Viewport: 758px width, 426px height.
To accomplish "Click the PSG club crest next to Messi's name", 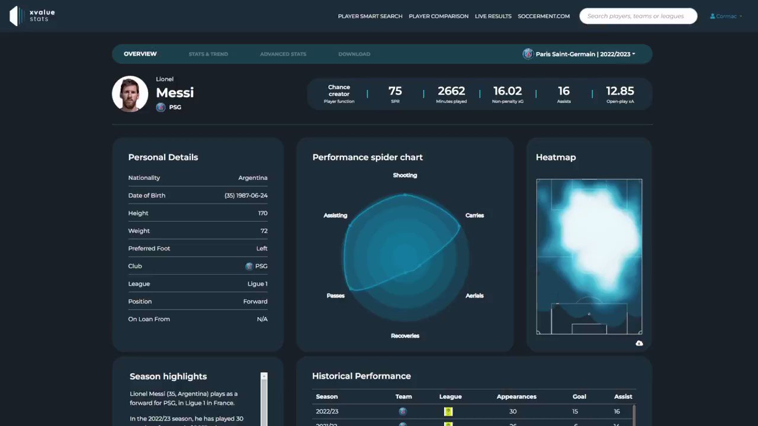I will tap(160, 107).
